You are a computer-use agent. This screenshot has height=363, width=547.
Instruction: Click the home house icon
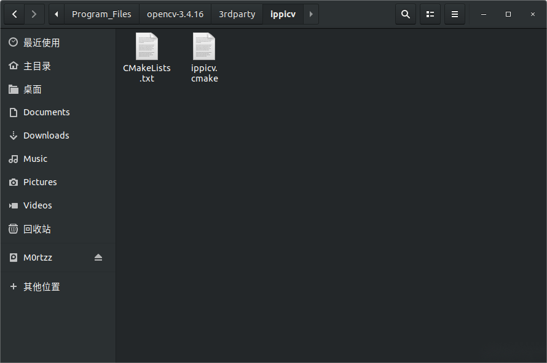pos(14,66)
